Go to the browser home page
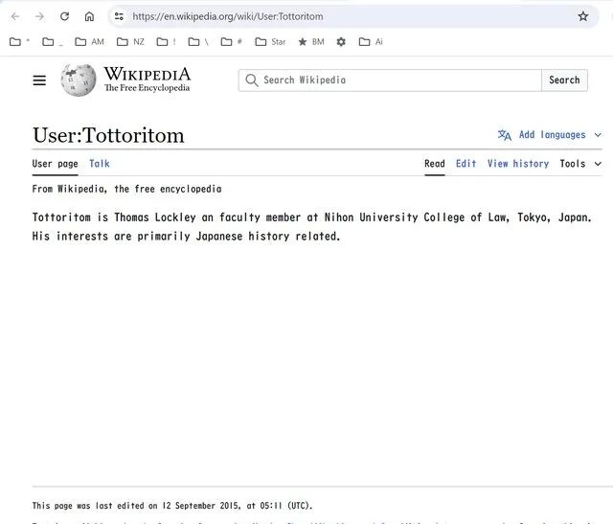This screenshot has width=613, height=524. tap(89, 16)
